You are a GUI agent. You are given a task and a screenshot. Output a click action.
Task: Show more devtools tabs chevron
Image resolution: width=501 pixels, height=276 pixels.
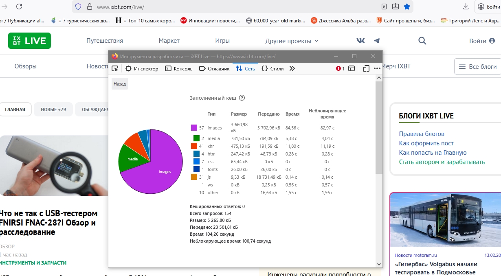coord(292,68)
